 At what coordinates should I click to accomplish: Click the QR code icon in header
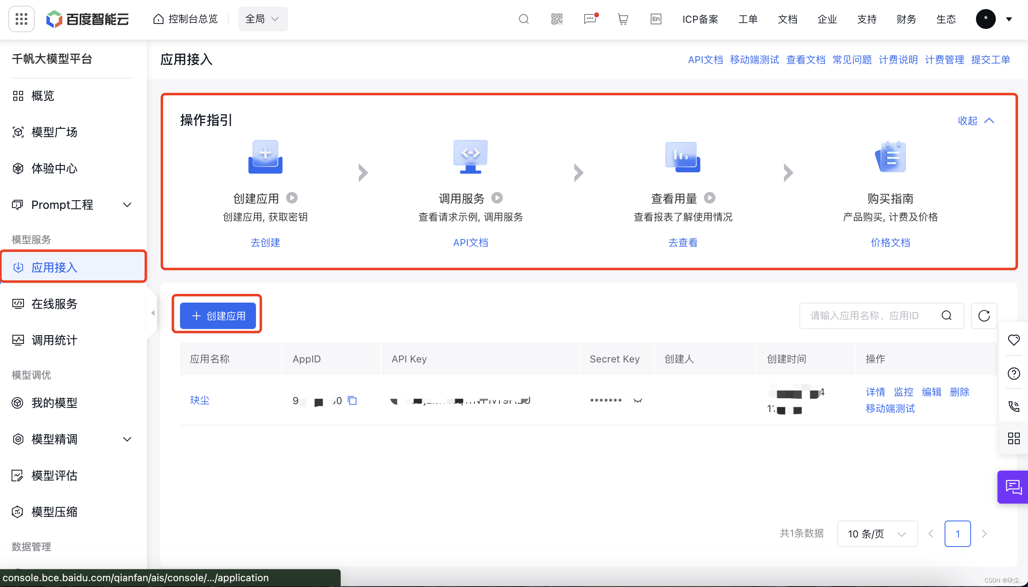[557, 19]
